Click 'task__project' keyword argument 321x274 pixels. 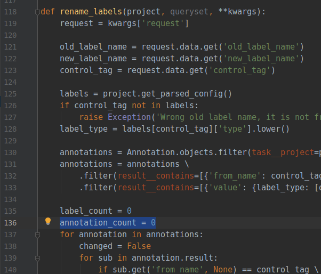pos(283,152)
